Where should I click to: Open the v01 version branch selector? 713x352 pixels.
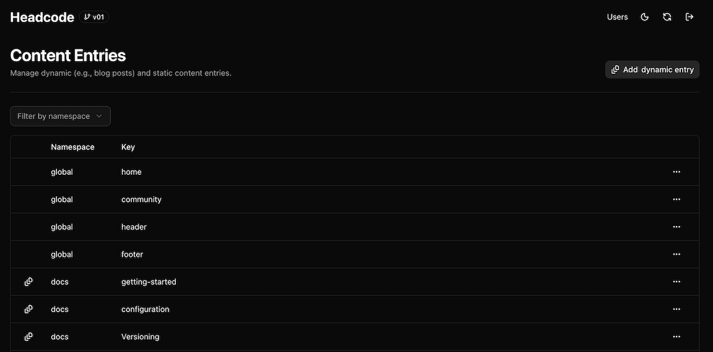pyautogui.click(x=94, y=17)
